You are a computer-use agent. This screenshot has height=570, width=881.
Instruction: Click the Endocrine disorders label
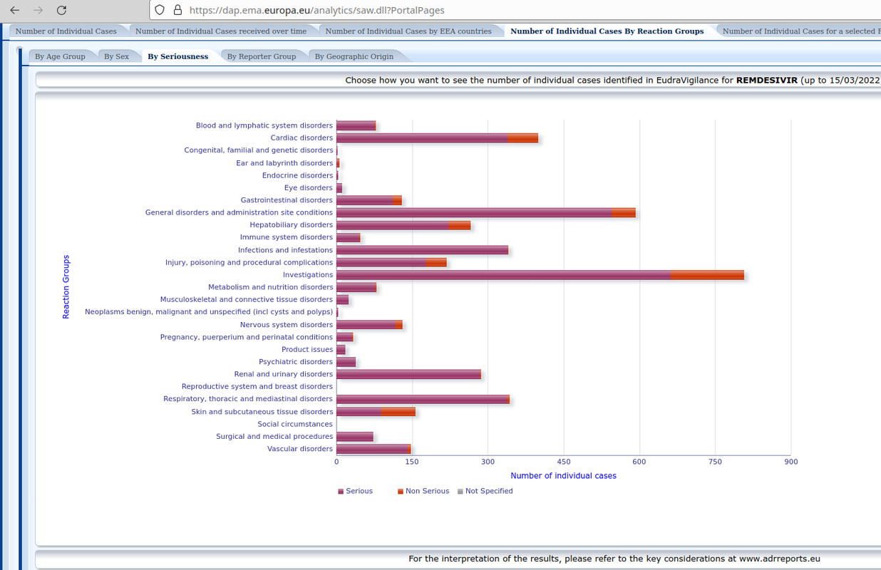pyautogui.click(x=297, y=175)
